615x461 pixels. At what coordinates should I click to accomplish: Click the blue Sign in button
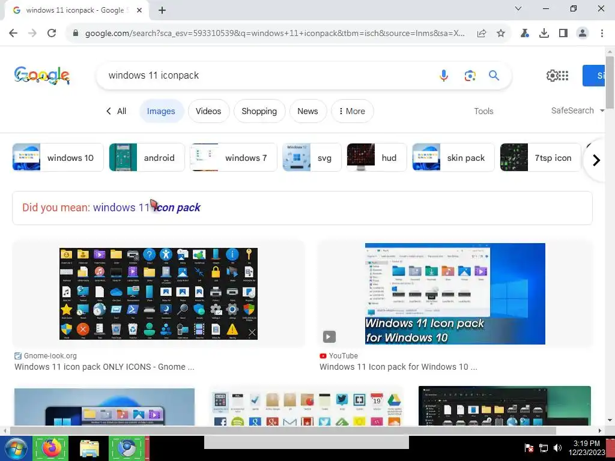[x=594, y=76]
